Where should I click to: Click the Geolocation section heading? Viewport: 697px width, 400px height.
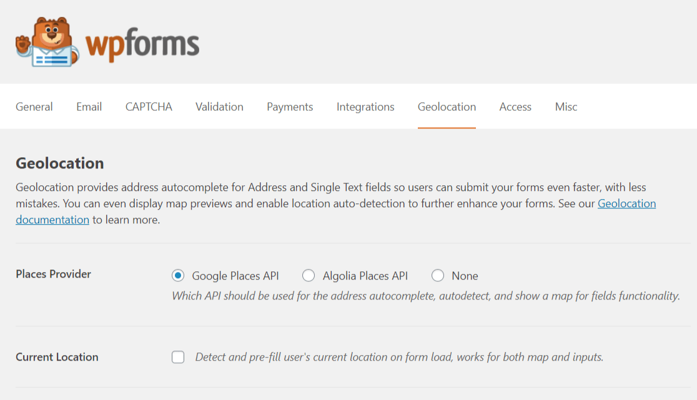tap(59, 163)
